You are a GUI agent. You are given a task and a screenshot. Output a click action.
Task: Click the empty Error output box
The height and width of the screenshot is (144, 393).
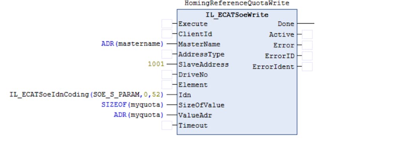click(x=307, y=45)
